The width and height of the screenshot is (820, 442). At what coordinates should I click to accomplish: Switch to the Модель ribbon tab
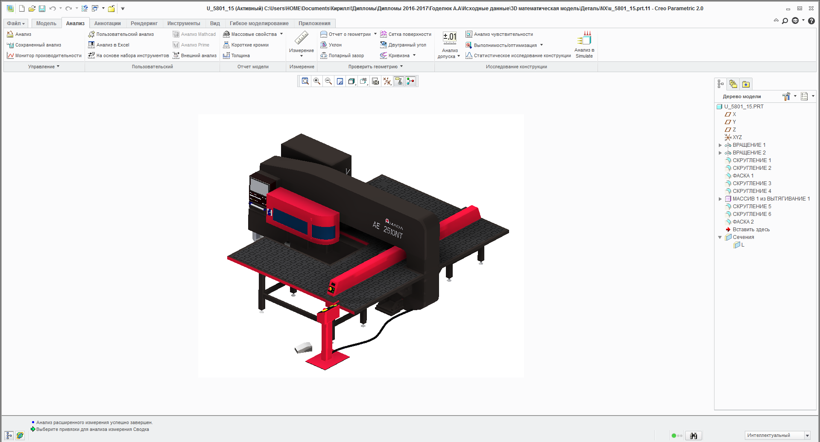pyautogui.click(x=46, y=23)
